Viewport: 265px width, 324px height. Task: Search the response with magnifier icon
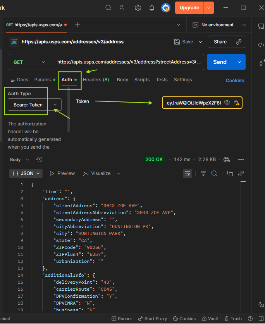pos(214,173)
